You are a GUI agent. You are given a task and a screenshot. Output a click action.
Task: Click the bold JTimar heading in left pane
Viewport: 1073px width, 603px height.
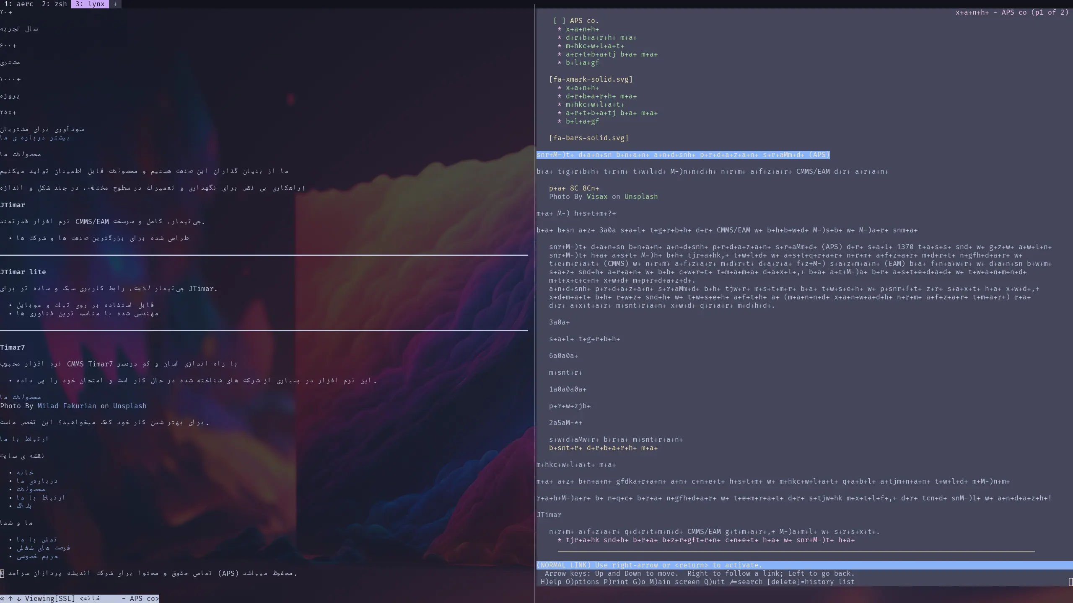(x=13, y=205)
